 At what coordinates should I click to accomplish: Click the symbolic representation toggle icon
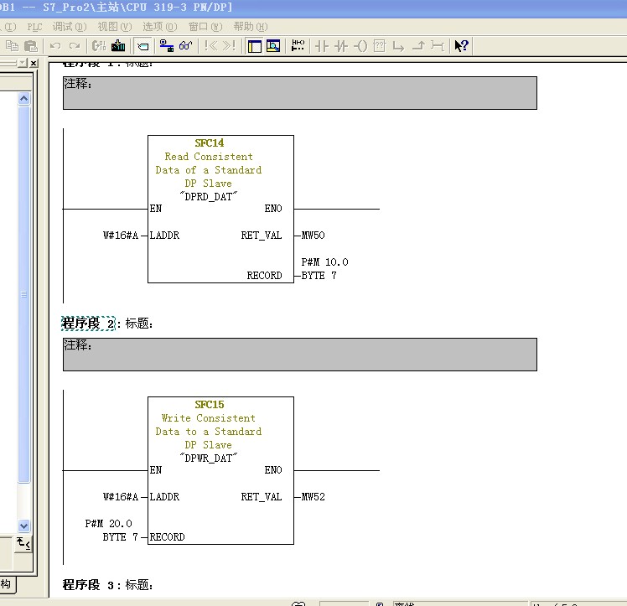coord(98,46)
